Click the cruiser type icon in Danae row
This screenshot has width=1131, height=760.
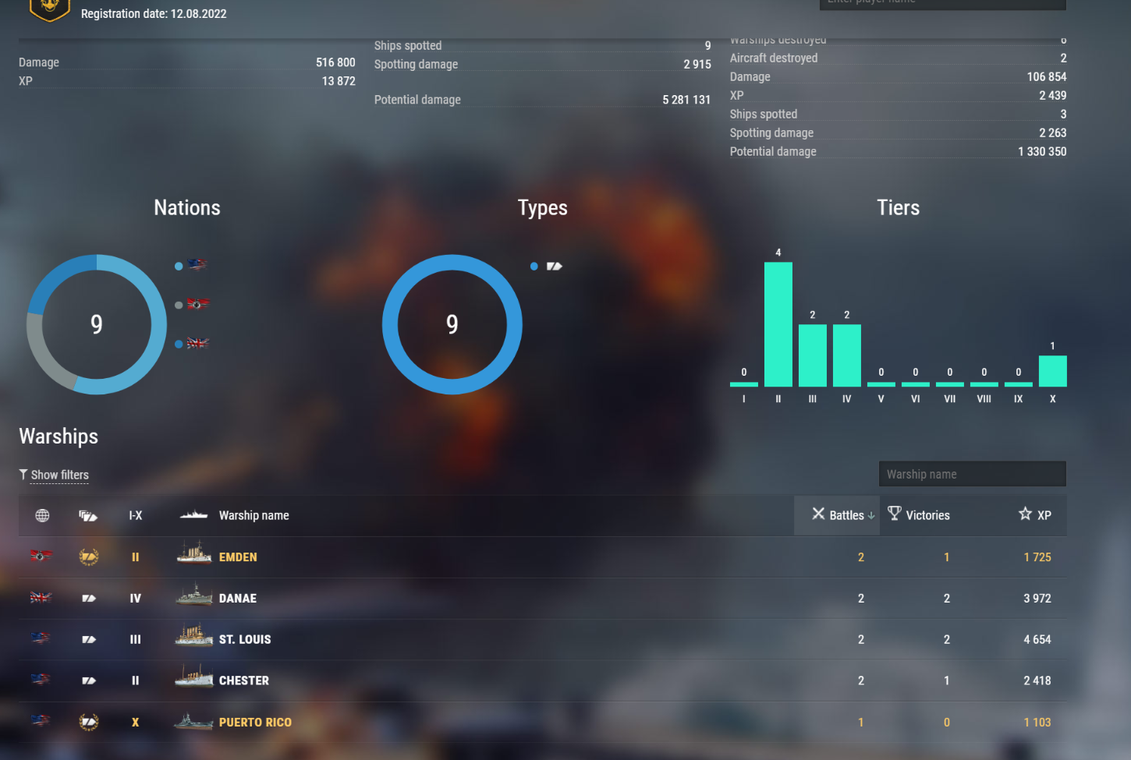pos(89,599)
